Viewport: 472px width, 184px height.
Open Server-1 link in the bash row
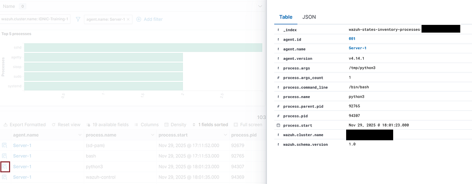tap(22, 156)
